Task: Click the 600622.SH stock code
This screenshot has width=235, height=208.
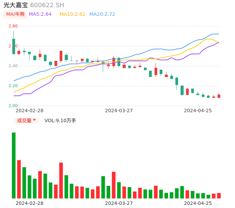Action: [x=47, y=5]
